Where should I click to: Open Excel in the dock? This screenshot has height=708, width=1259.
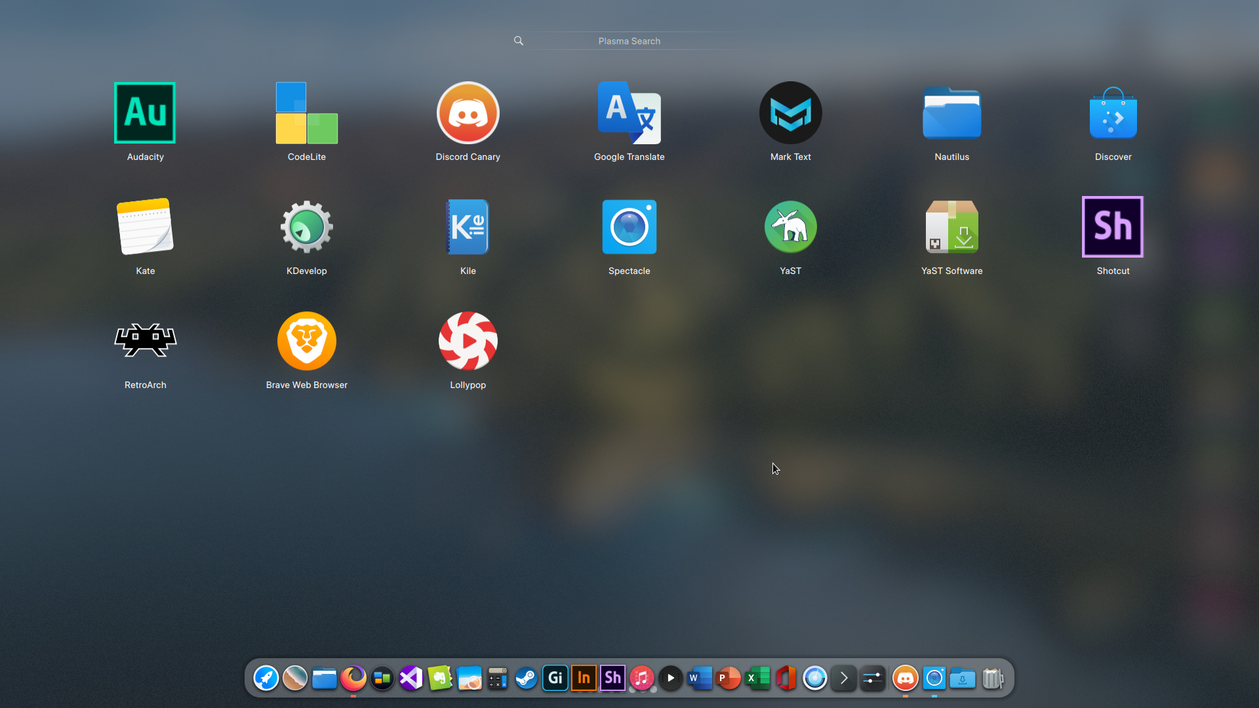(757, 678)
